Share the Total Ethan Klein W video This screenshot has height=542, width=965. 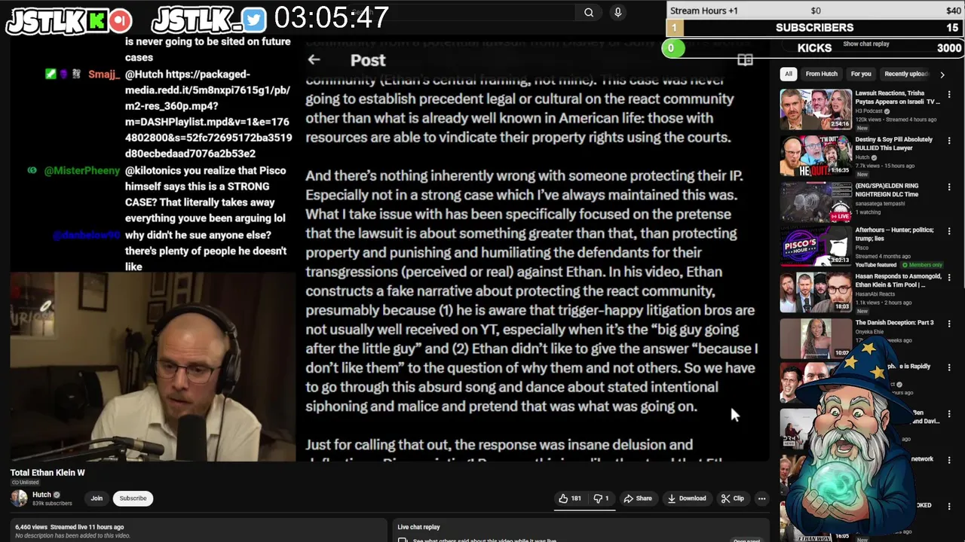(638, 498)
